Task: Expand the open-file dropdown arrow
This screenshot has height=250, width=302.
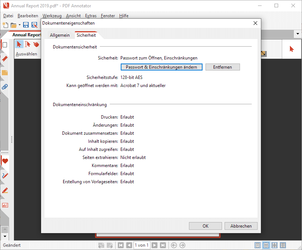Action: [19, 25]
